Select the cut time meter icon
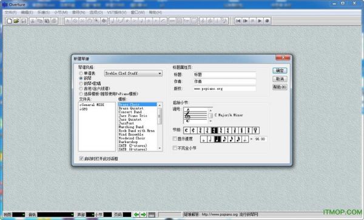The image size is (364, 220). tap(194, 130)
